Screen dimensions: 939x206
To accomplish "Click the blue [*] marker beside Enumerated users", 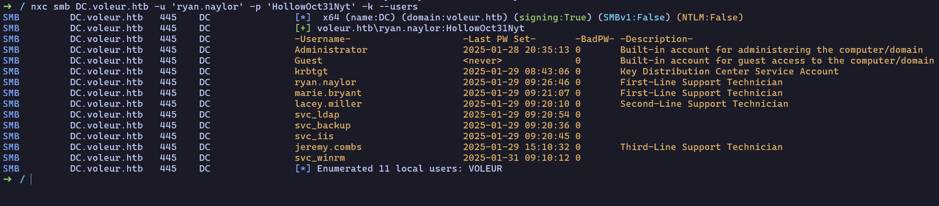I will 303,169.
